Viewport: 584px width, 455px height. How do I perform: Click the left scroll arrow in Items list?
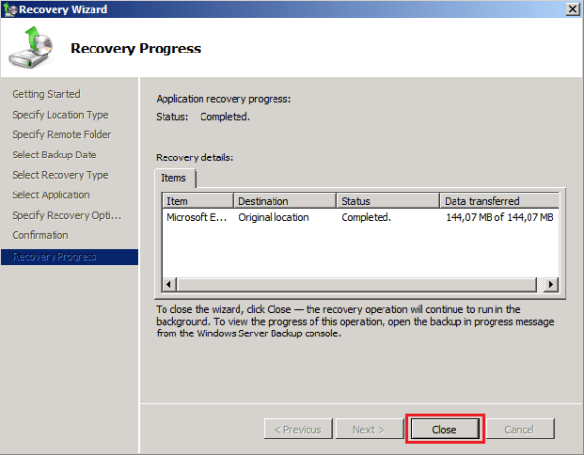point(169,284)
